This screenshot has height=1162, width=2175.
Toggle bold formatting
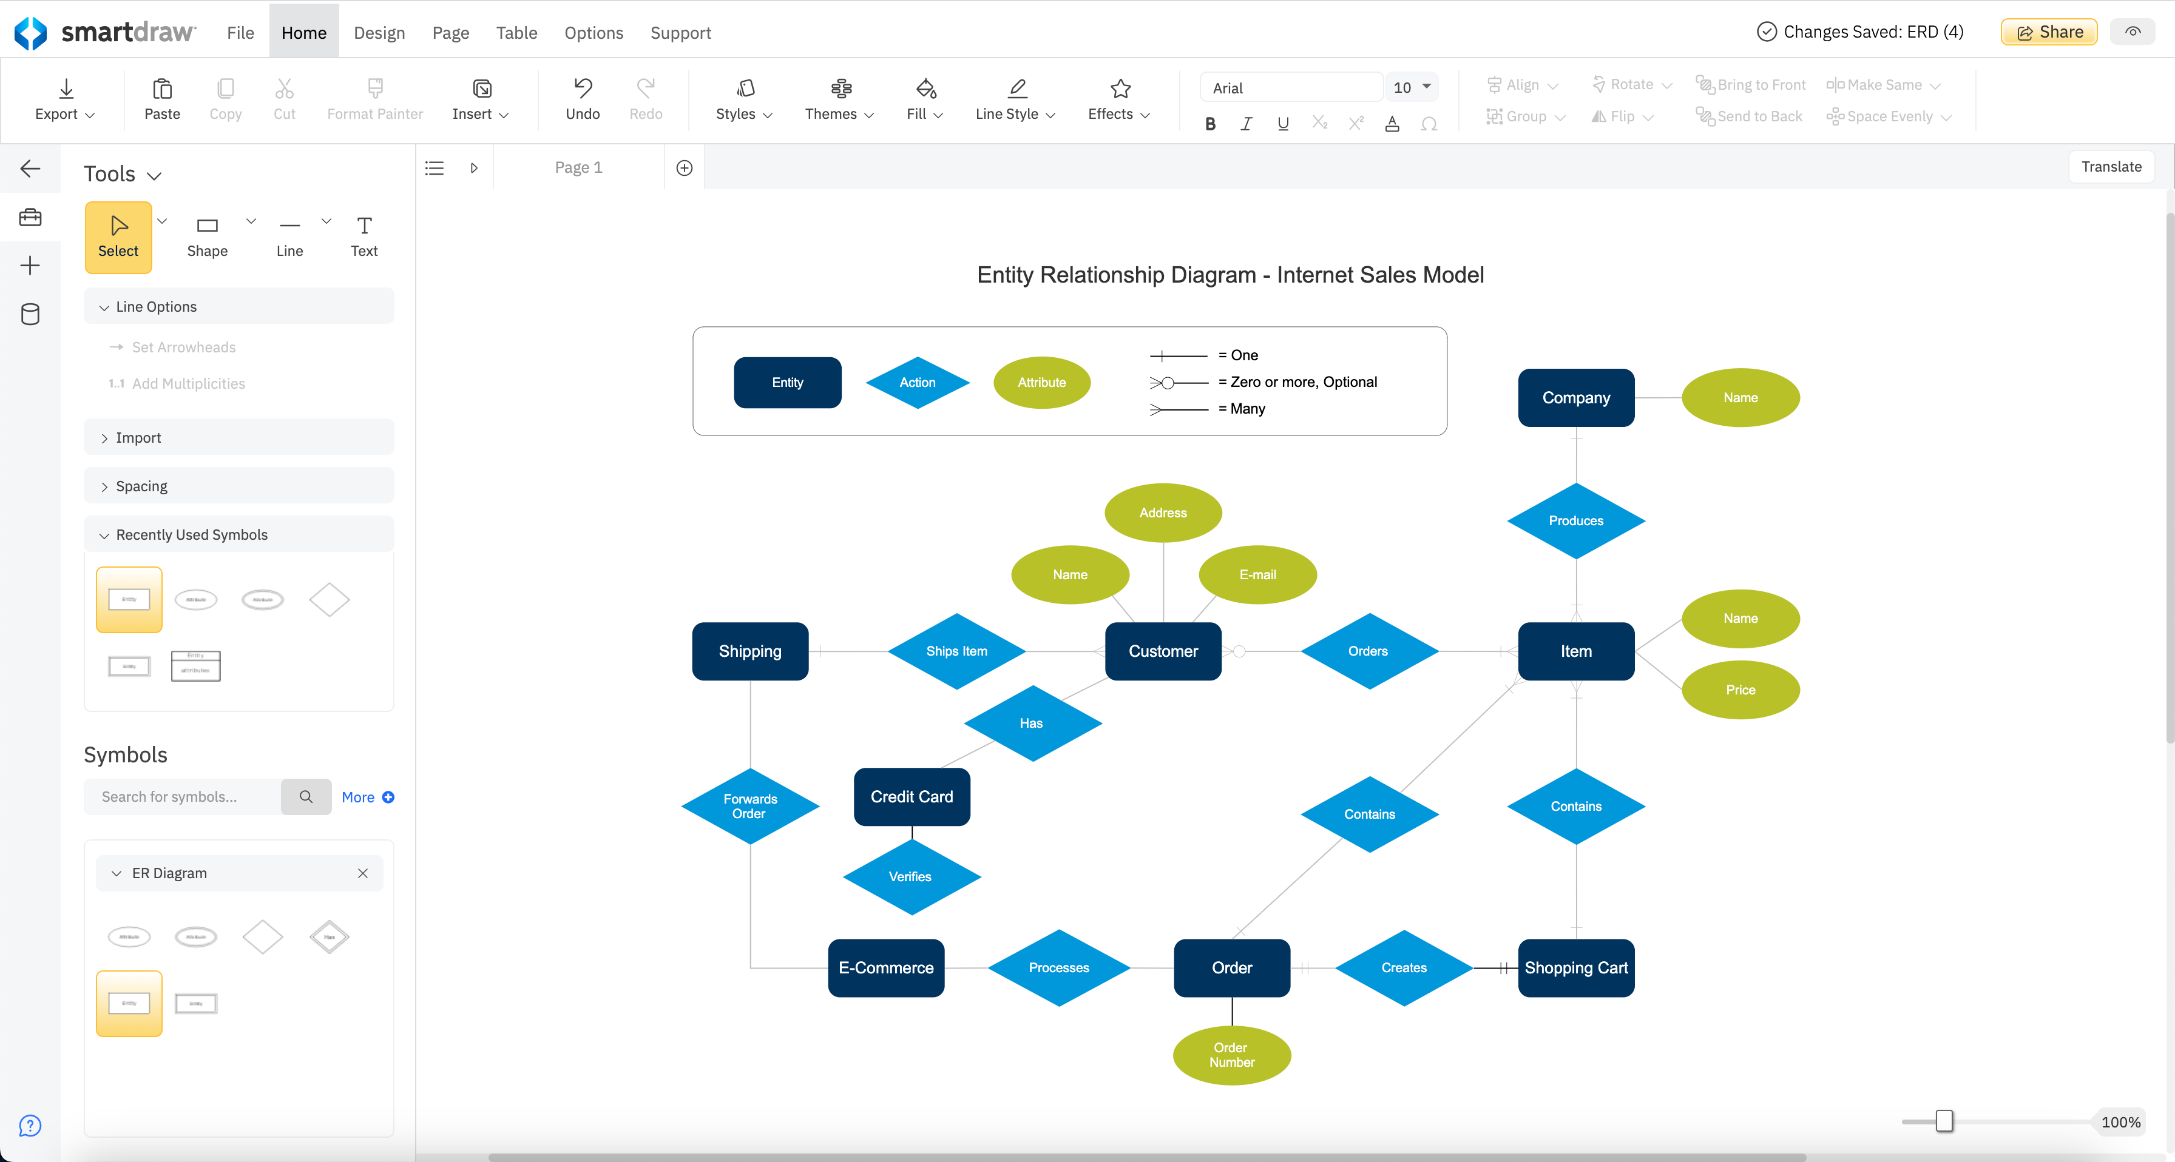coord(1210,123)
